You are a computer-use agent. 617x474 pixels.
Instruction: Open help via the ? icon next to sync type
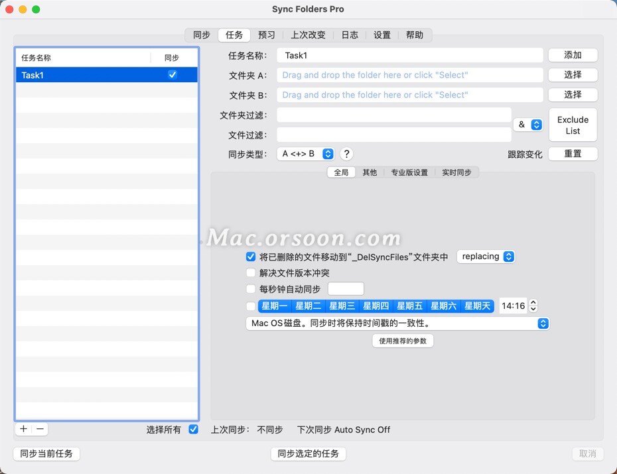pyautogui.click(x=346, y=153)
